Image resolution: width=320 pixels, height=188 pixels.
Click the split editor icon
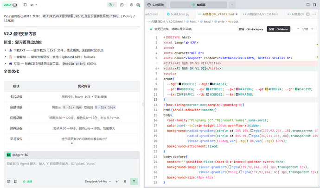pos(308,14)
